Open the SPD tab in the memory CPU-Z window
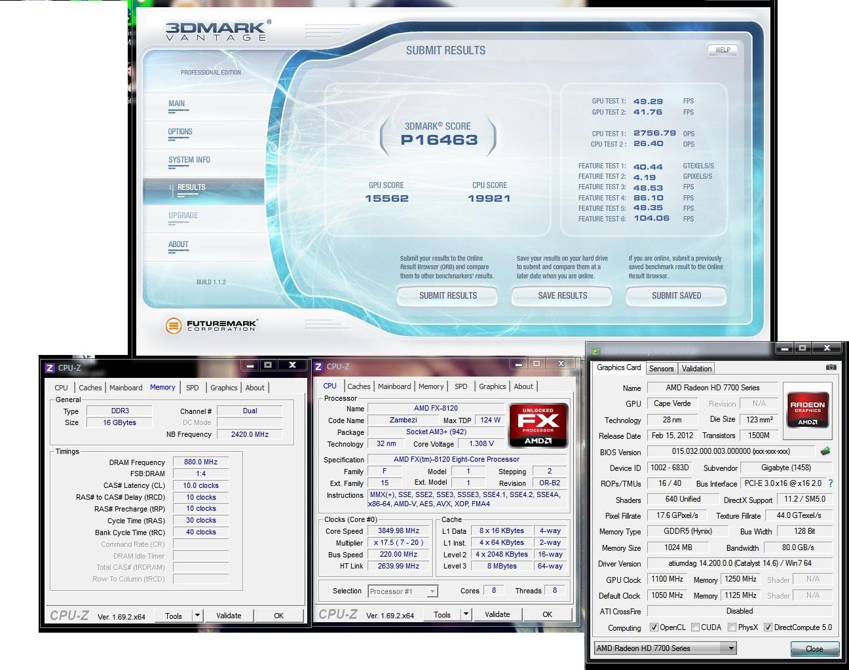This screenshot has height=670, width=849. point(192,388)
